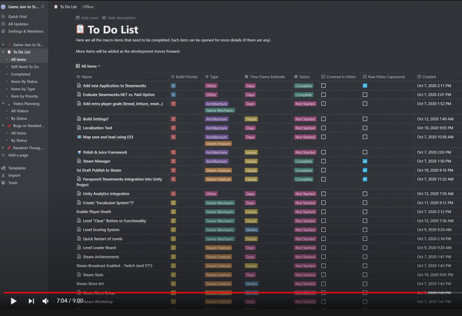The image size is (462, 316).
Task: Click the table view icon beside All Items
Action: [78, 66]
